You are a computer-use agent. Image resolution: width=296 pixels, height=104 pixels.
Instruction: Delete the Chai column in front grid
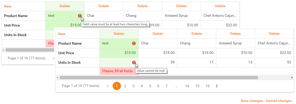tap(158, 34)
